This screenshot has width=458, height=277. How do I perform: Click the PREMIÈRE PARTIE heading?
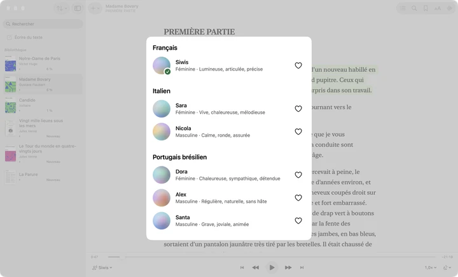click(199, 32)
